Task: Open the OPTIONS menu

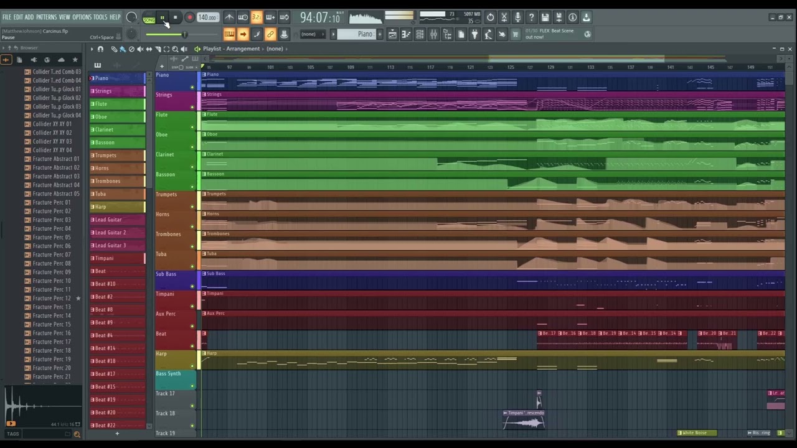Action: click(82, 17)
